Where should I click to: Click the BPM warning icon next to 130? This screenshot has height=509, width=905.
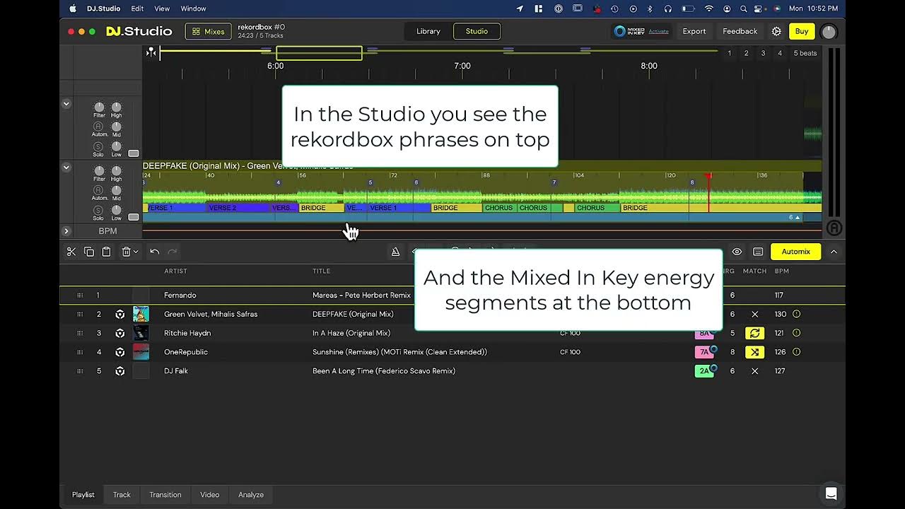point(796,314)
